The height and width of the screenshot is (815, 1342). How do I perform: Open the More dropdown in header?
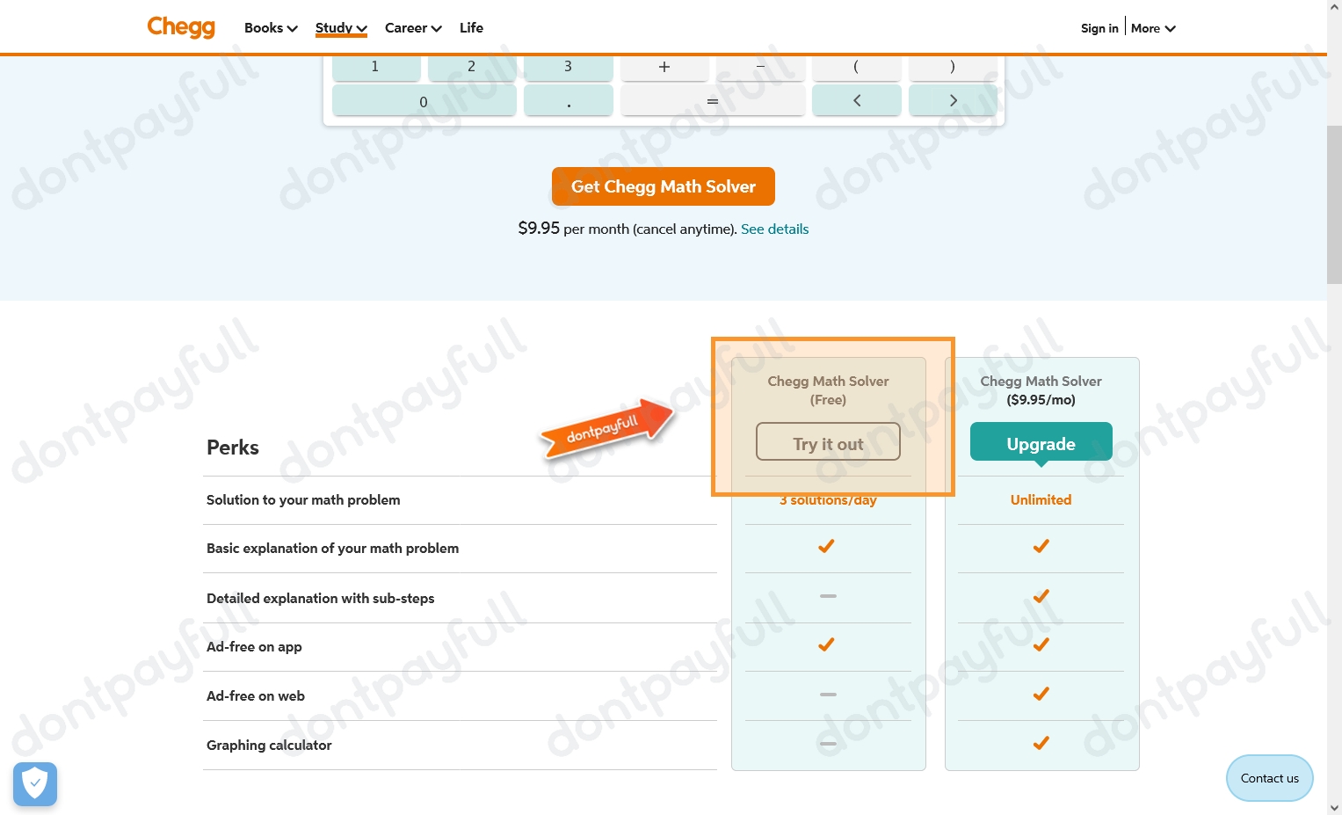click(x=1153, y=28)
